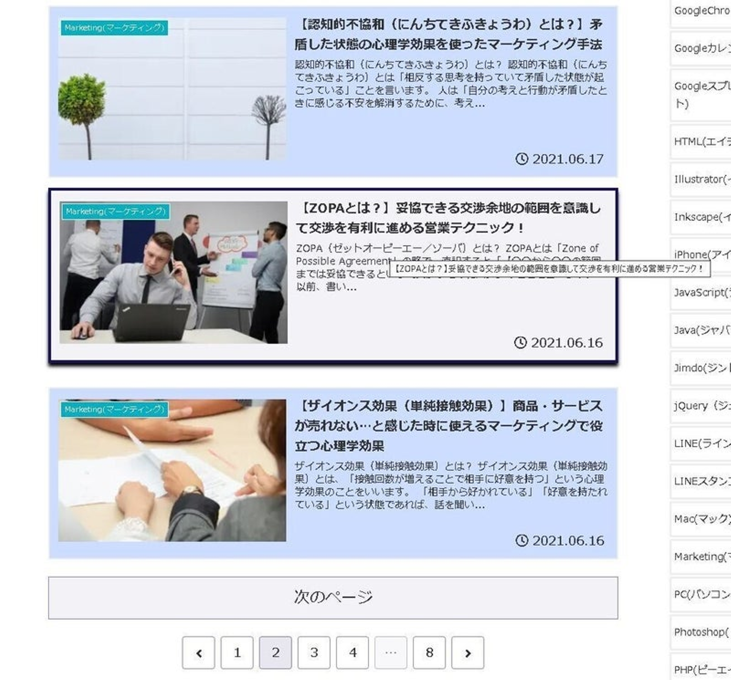The height and width of the screenshot is (680, 731).
Task: Open Googleカレンダー category in sidebar
Action: tap(701, 48)
